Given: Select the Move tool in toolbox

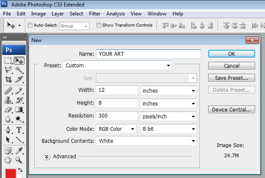Looking at the screenshot, I should tap(19, 60).
